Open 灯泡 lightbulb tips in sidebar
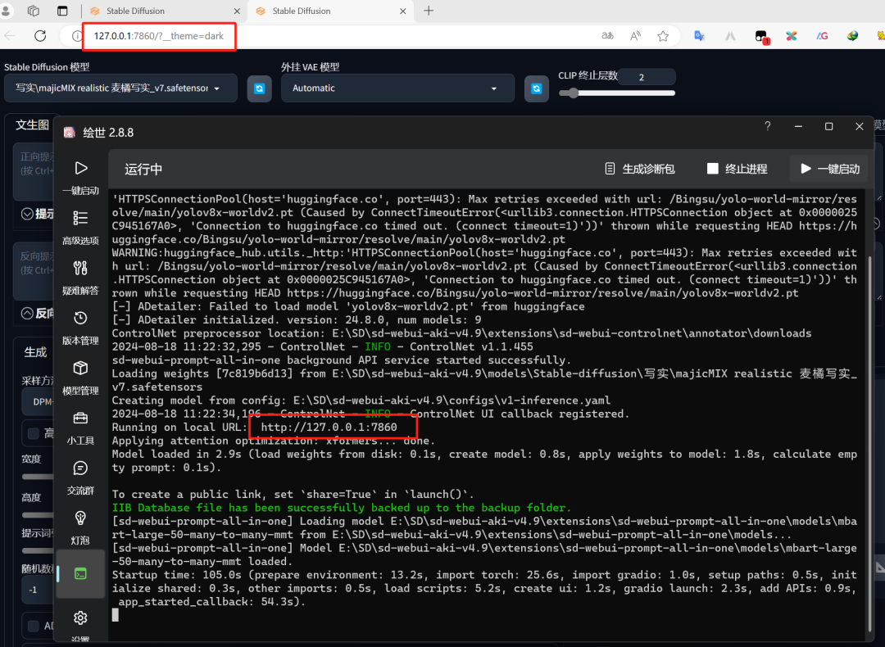This screenshot has width=885, height=647. (80, 527)
